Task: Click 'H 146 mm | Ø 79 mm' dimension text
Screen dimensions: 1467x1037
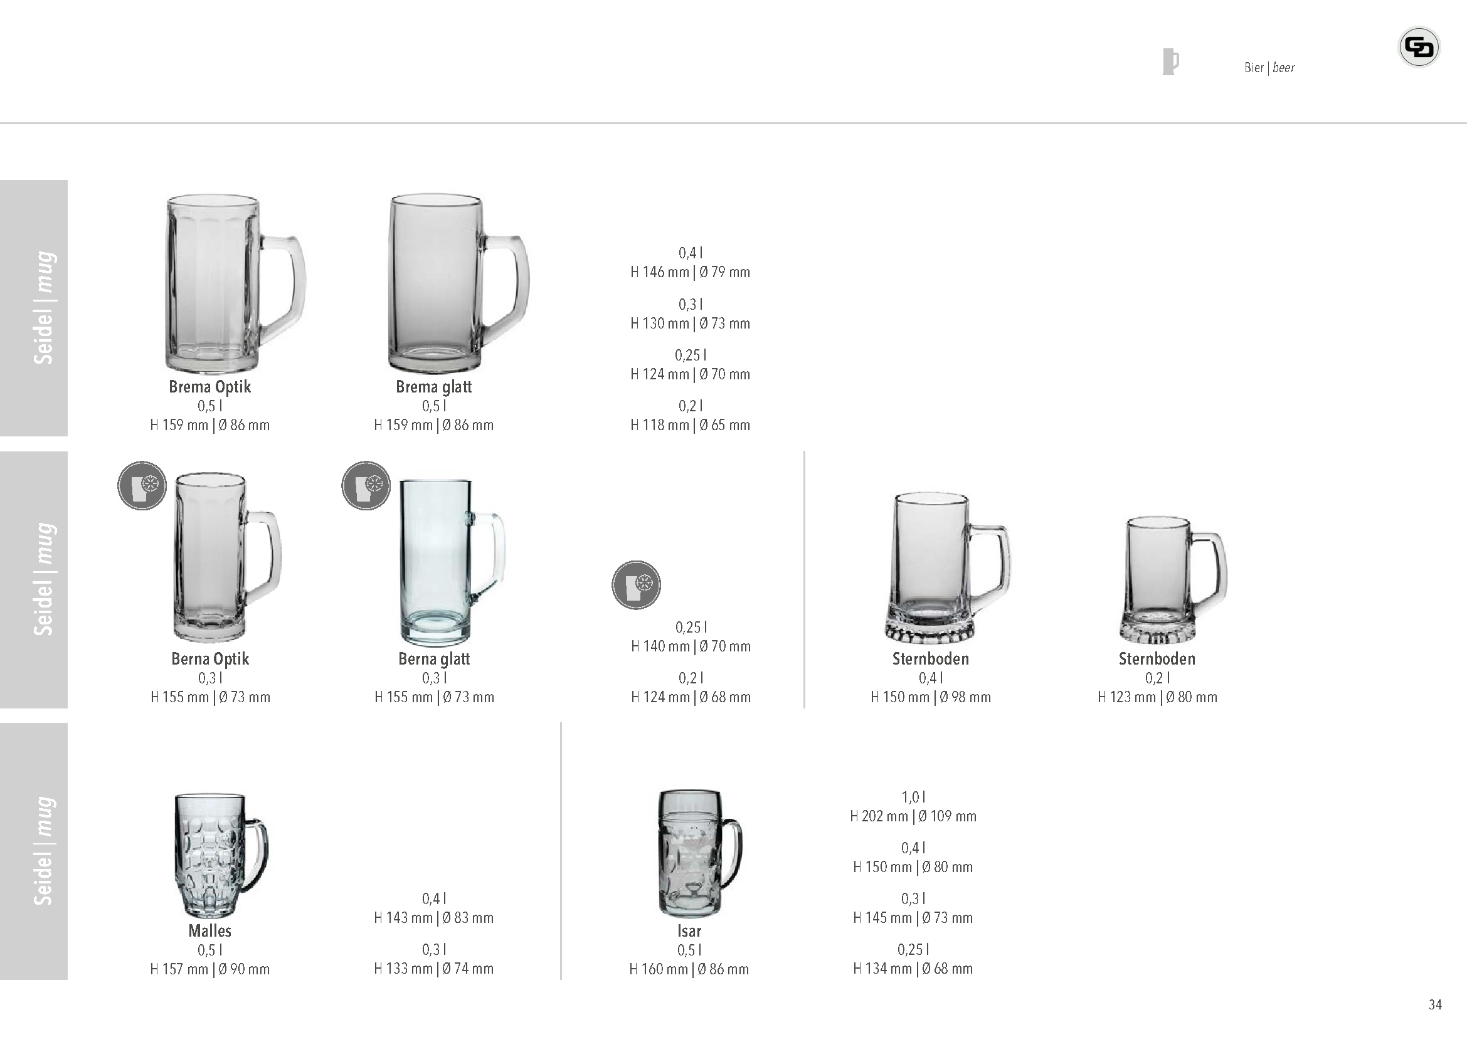Action: coord(690,272)
